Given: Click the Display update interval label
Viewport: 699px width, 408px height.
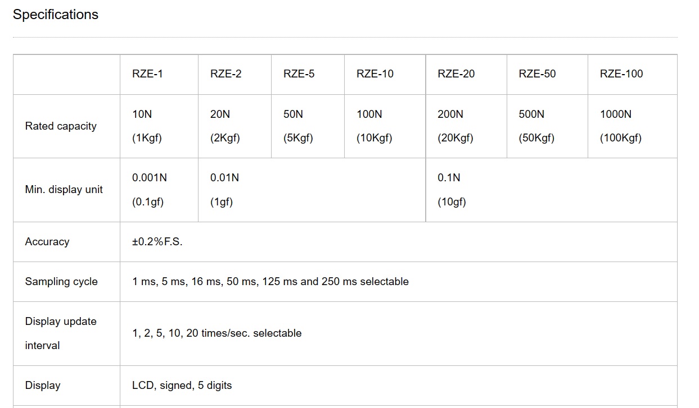Looking at the screenshot, I should tap(61, 333).
